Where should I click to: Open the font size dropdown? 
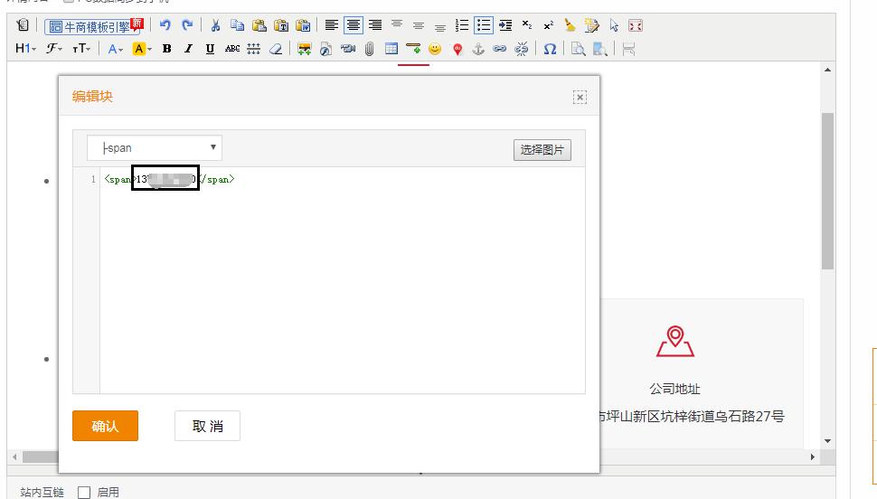point(81,49)
